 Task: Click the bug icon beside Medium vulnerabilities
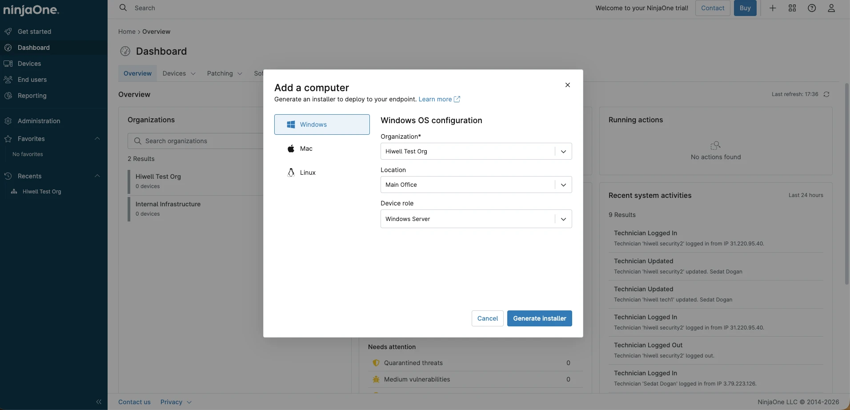pos(376,379)
